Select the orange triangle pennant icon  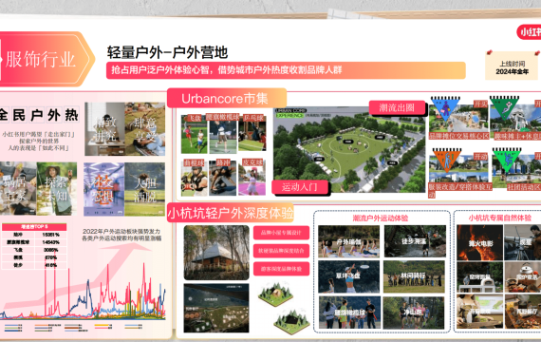click(x=446, y=160)
